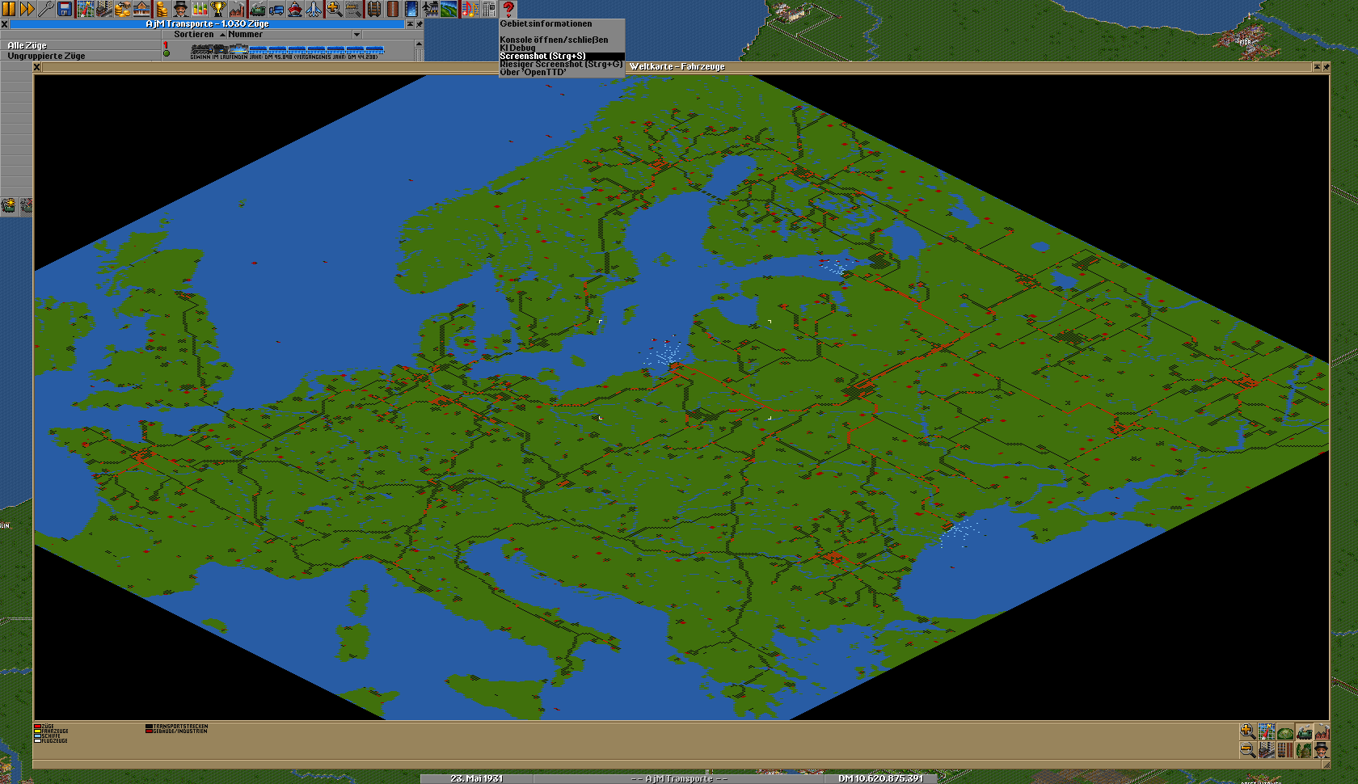The width and height of the screenshot is (1358, 784).
Task: Toggle industries view in the minimap panel
Action: point(1322,732)
